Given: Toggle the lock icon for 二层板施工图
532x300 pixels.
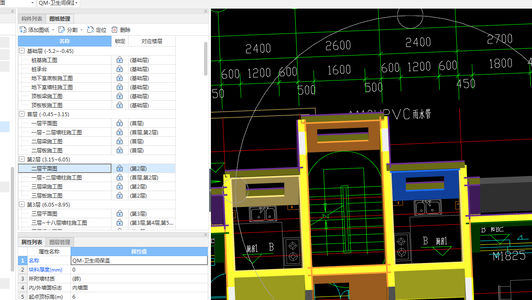Looking at the screenshot, I should point(120,151).
